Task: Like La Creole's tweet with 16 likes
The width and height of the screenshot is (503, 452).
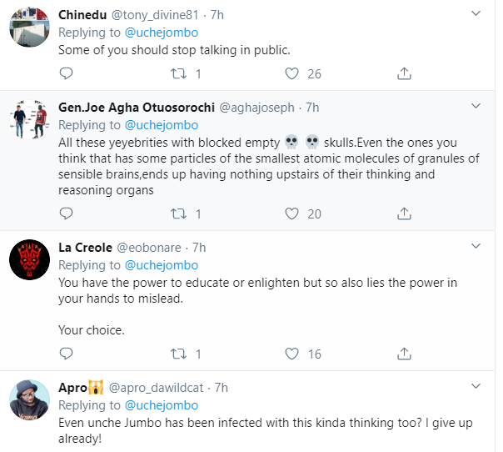Action: [x=291, y=354]
